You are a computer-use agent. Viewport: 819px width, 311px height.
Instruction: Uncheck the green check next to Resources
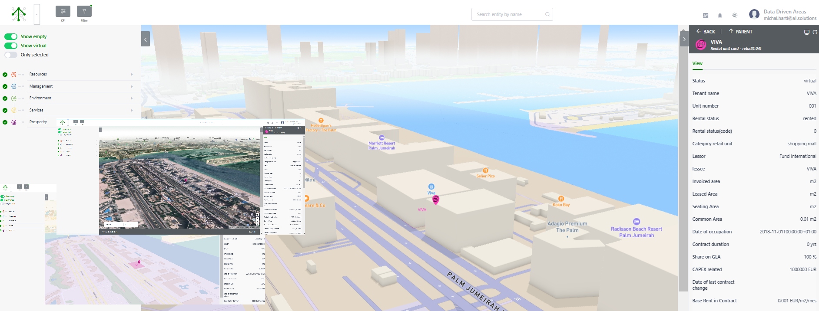pyautogui.click(x=5, y=75)
